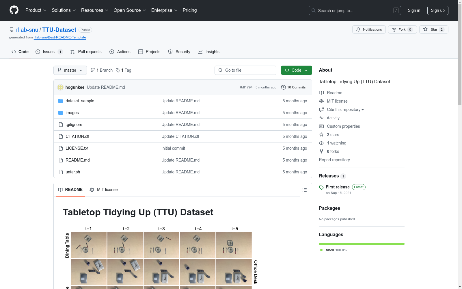Open the README outline list icon
Screen dimensions: 462x289
click(304, 190)
